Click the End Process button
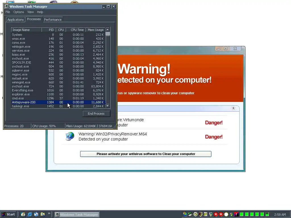Image resolution: width=291 pixels, height=218 pixels. coord(96,114)
